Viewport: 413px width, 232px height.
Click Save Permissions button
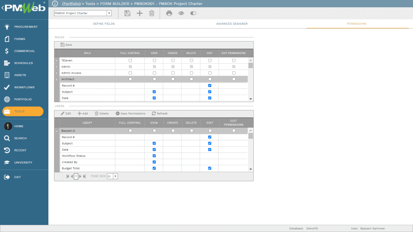tap(130, 114)
